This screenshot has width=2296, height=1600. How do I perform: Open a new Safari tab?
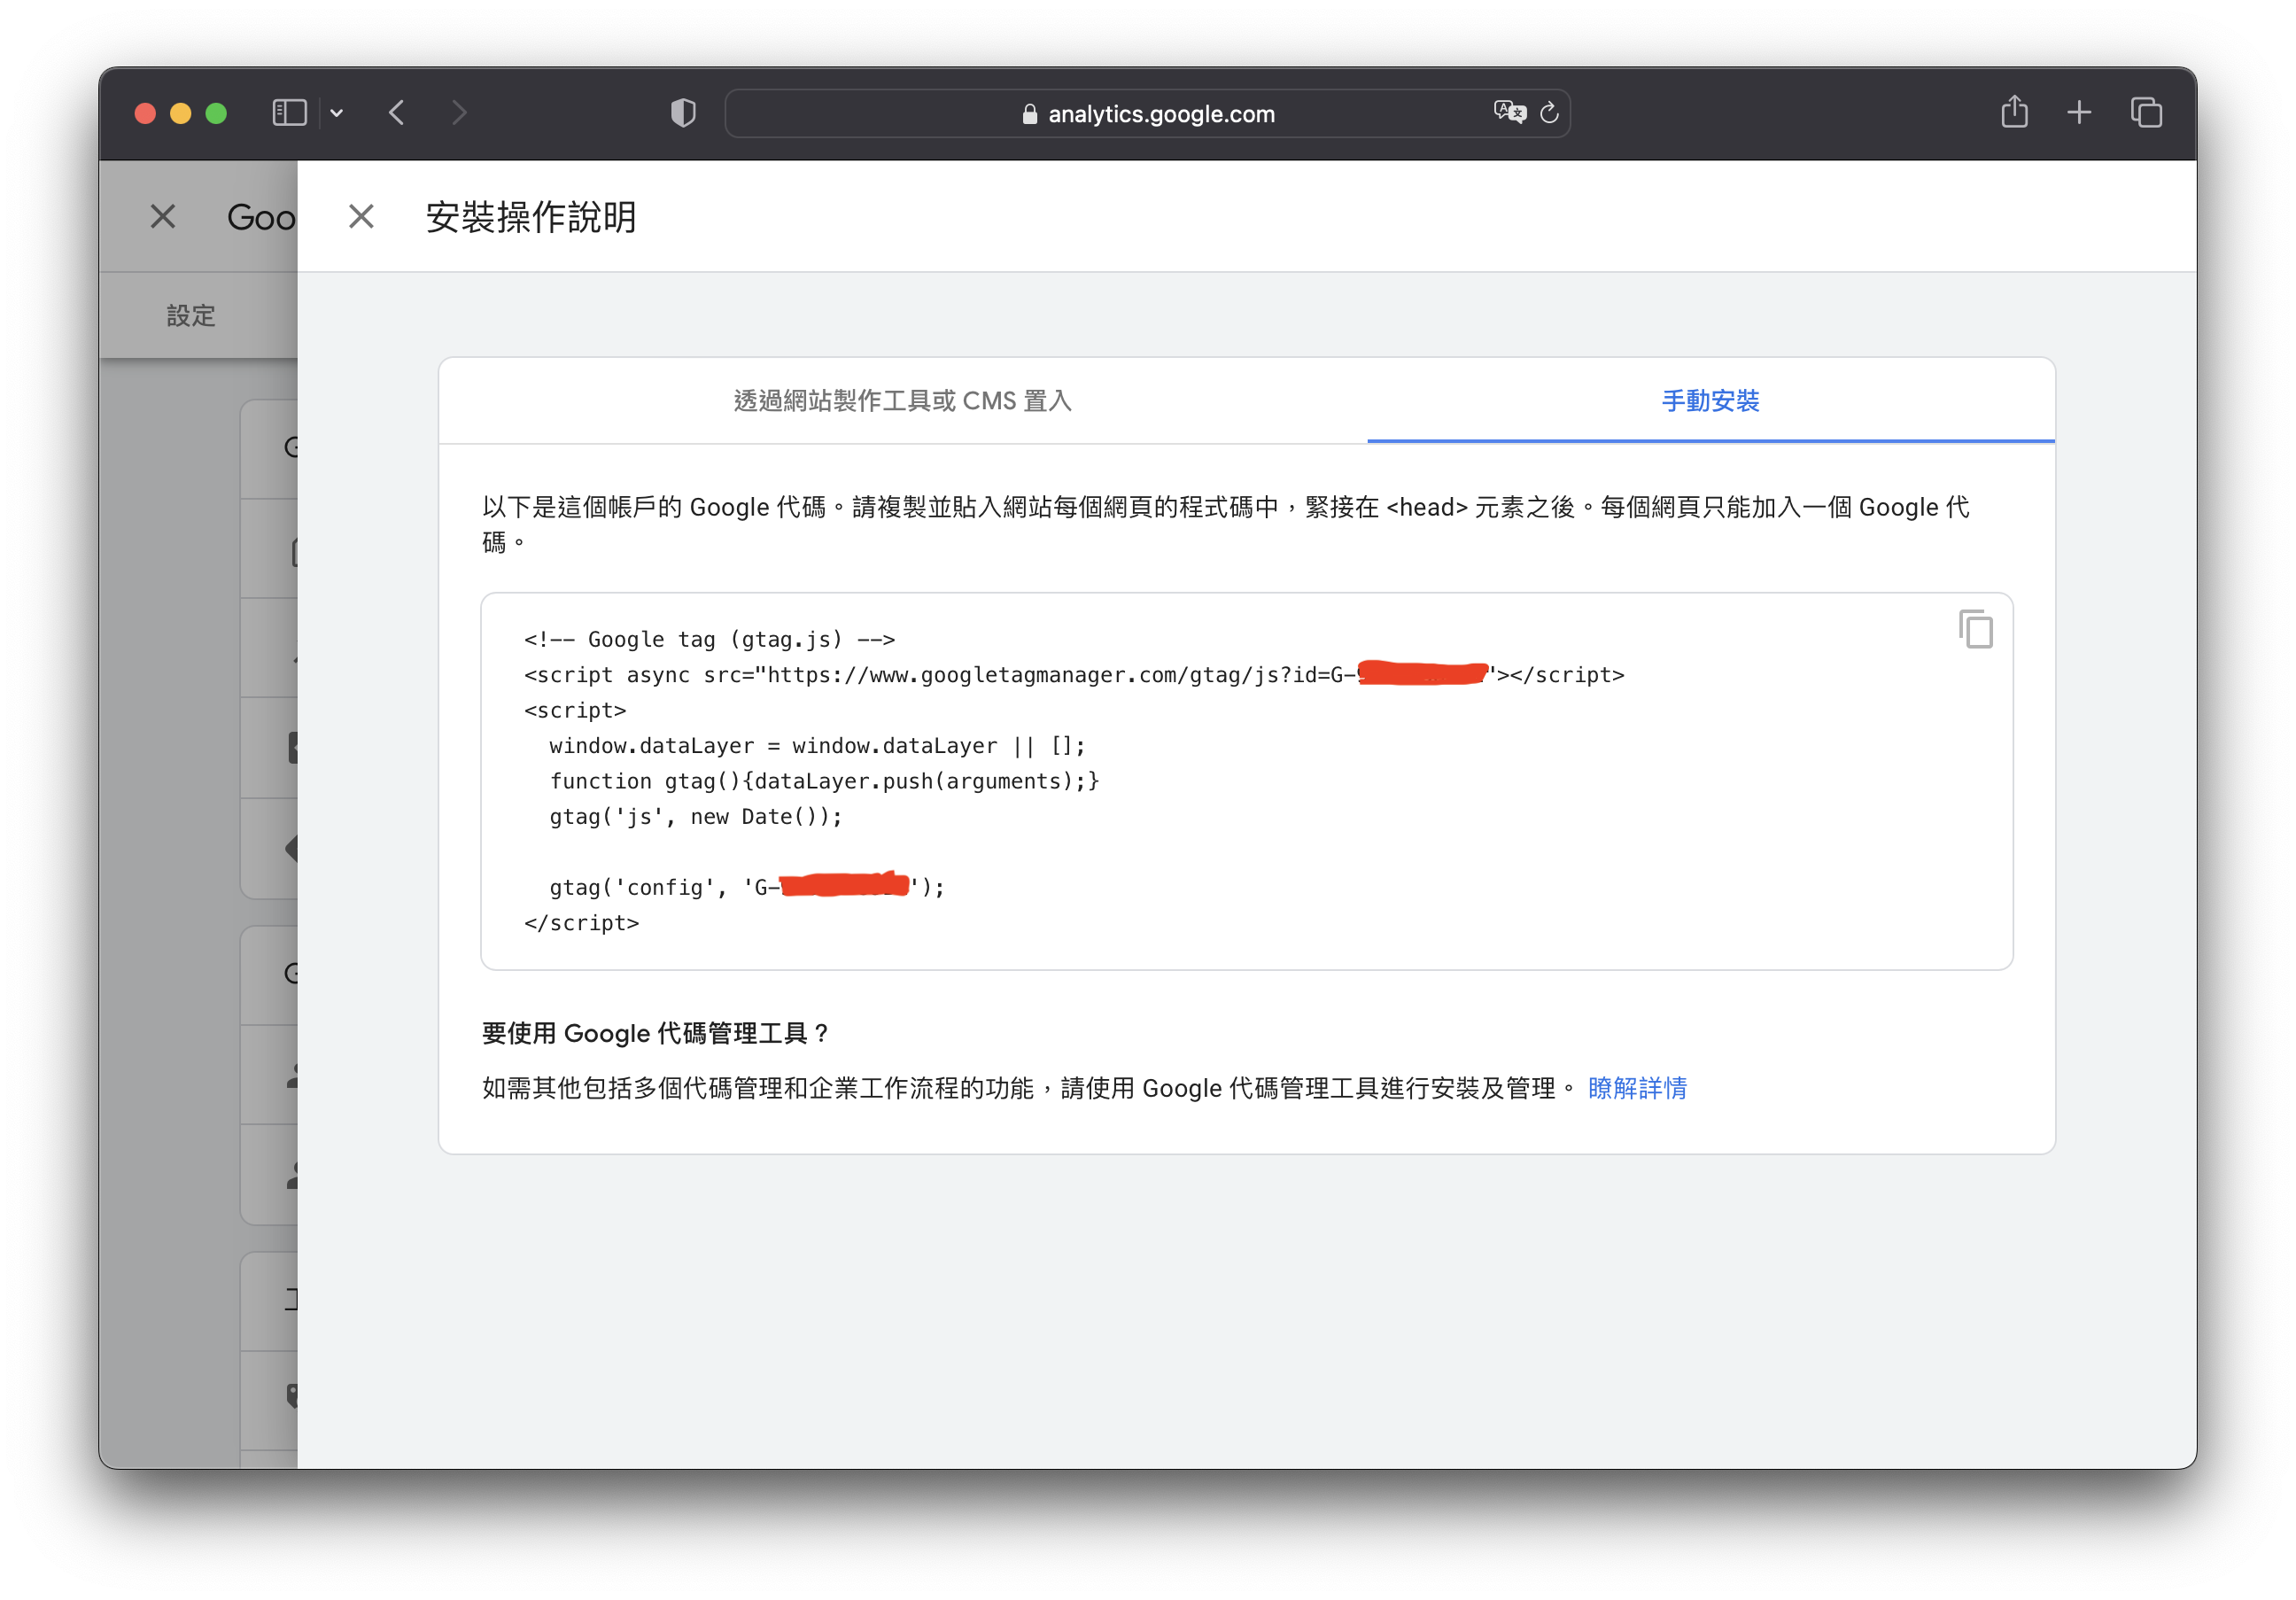2079,113
